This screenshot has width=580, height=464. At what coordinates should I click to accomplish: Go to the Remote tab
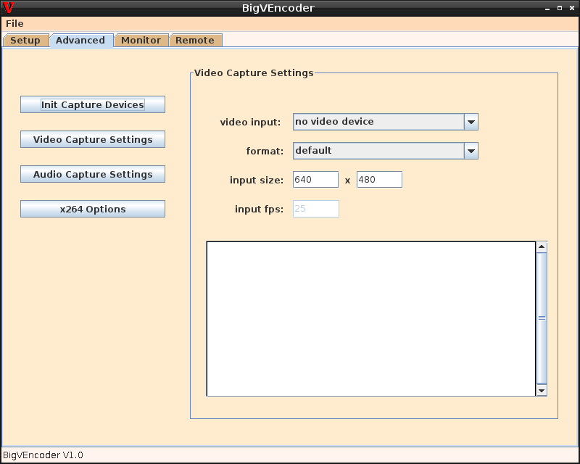click(x=195, y=41)
